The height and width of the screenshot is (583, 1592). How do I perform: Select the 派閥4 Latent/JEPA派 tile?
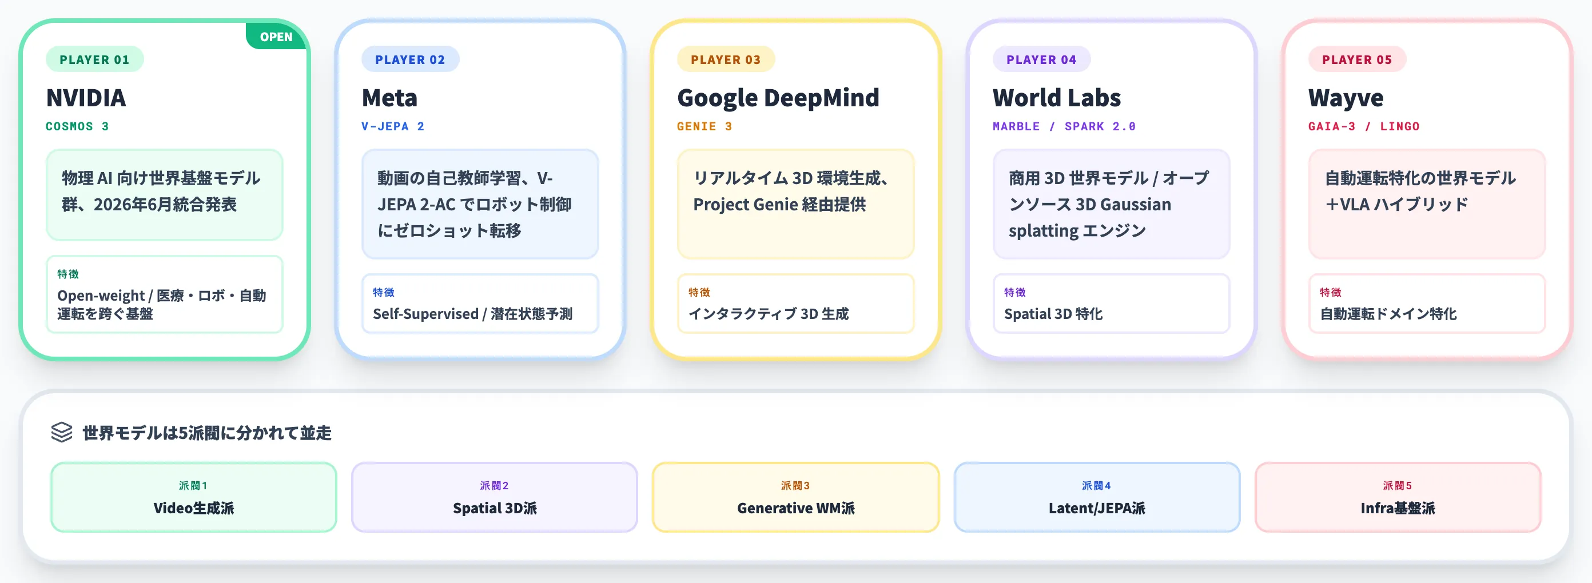[1097, 497]
